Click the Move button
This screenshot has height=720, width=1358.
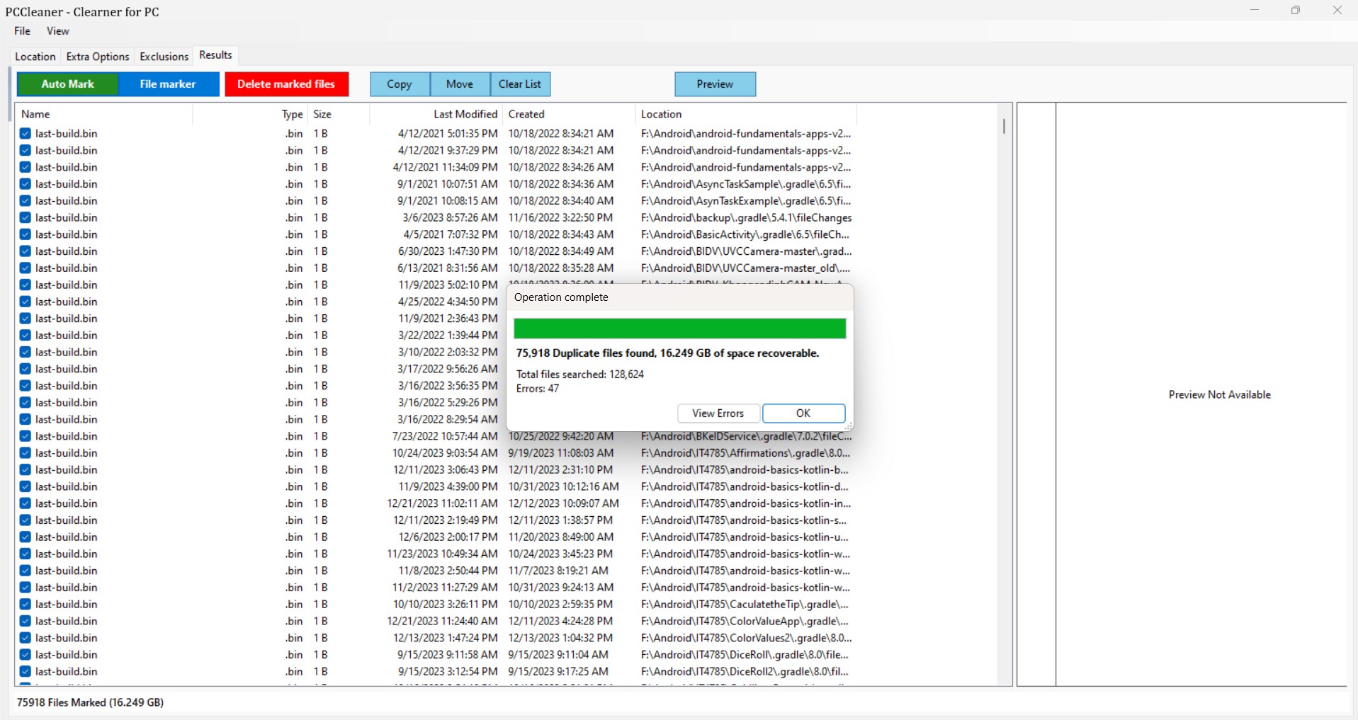460,84
